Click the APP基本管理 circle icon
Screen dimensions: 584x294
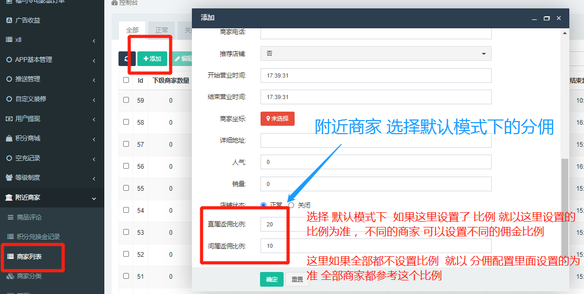point(9,60)
